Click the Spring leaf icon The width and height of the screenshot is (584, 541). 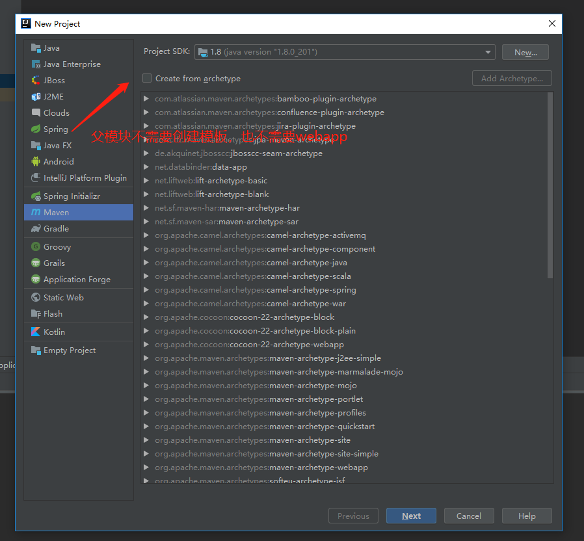36,129
